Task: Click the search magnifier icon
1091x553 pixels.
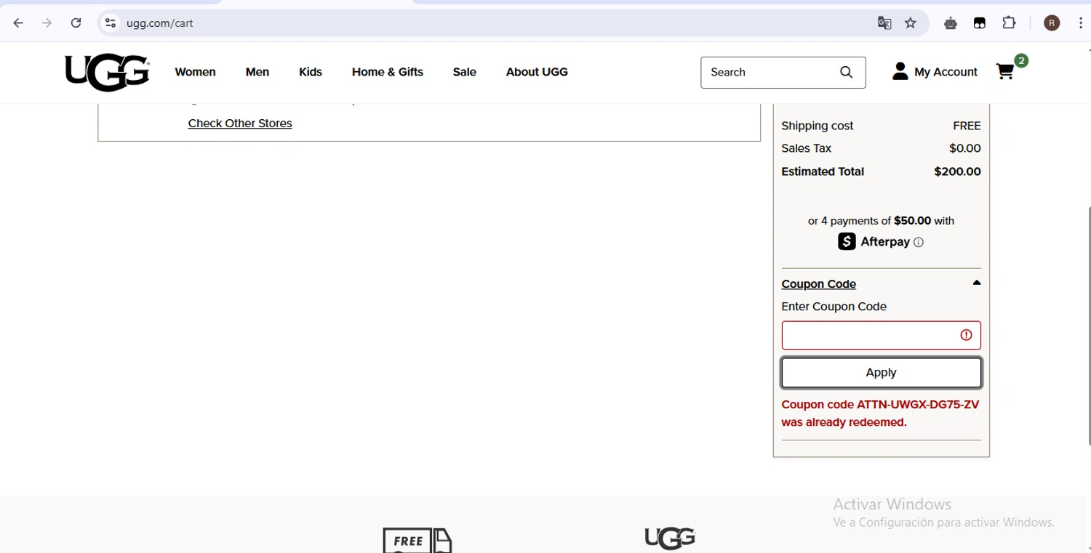Action: (847, 72)
